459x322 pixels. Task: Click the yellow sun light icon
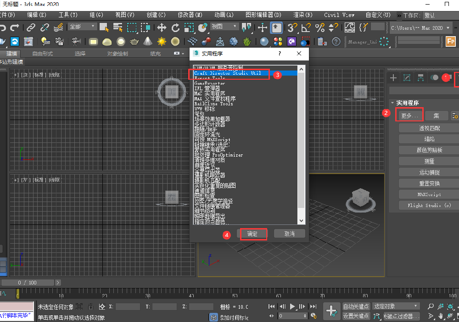[x=162, y=42]
